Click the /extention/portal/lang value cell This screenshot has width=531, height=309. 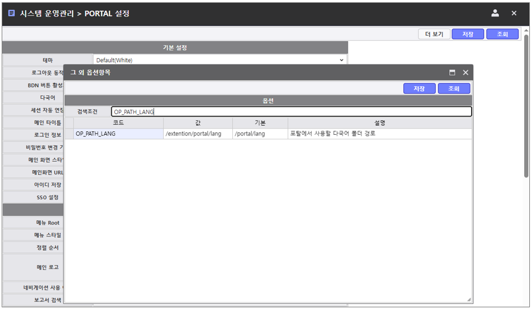(x=198, y=134)
